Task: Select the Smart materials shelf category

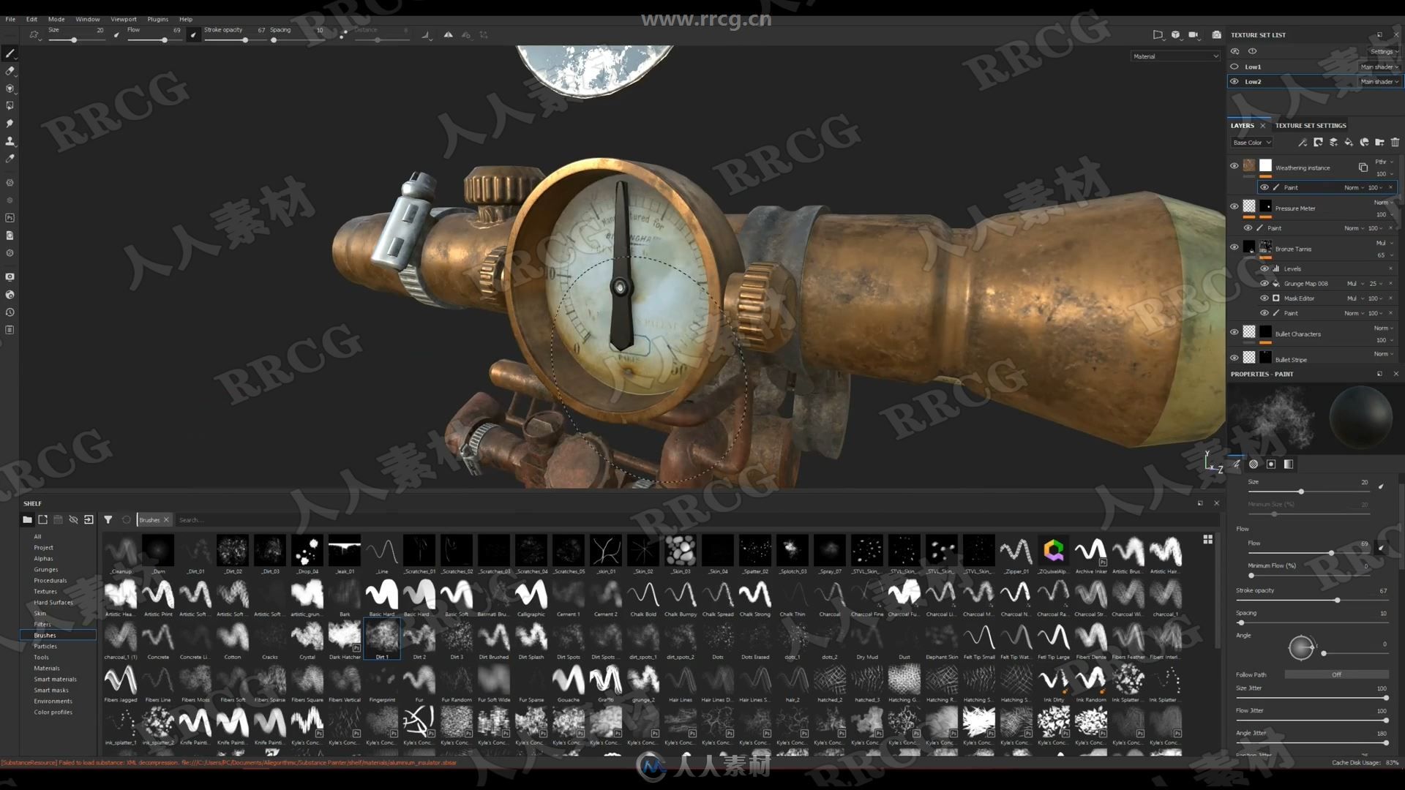Action: (x=55, y=679)
